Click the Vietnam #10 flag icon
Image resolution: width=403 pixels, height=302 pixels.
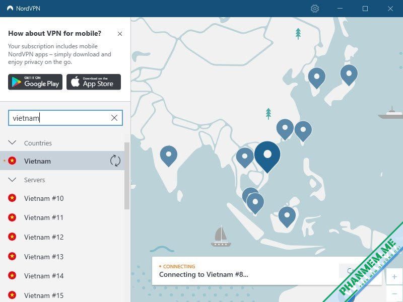12,198
